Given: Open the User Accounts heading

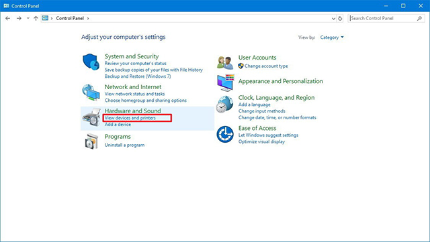Looking at the screenshot, I should pos(257,58).
